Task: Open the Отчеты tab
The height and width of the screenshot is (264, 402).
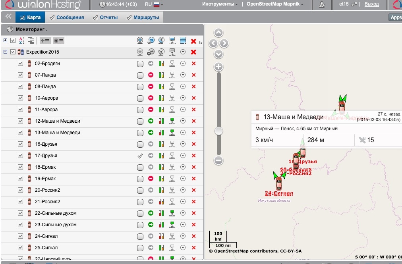Action: point(105,17)
